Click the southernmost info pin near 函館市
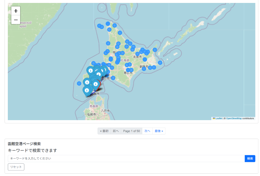Screen dimensions: 260x176 point(87,91)
